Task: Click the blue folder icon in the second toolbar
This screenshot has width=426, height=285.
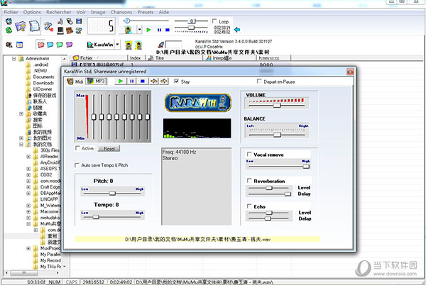Action: point(50,45)
